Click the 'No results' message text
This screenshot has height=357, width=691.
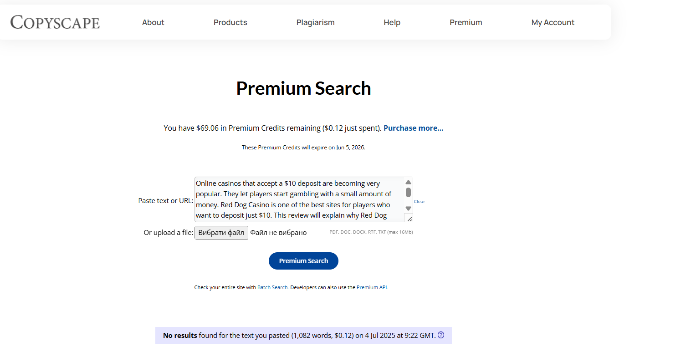tap(299, 335)
